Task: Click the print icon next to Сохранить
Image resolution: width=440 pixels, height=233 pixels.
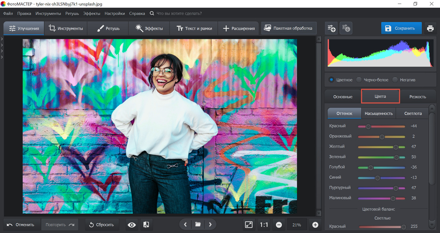Action: (430, 29)
